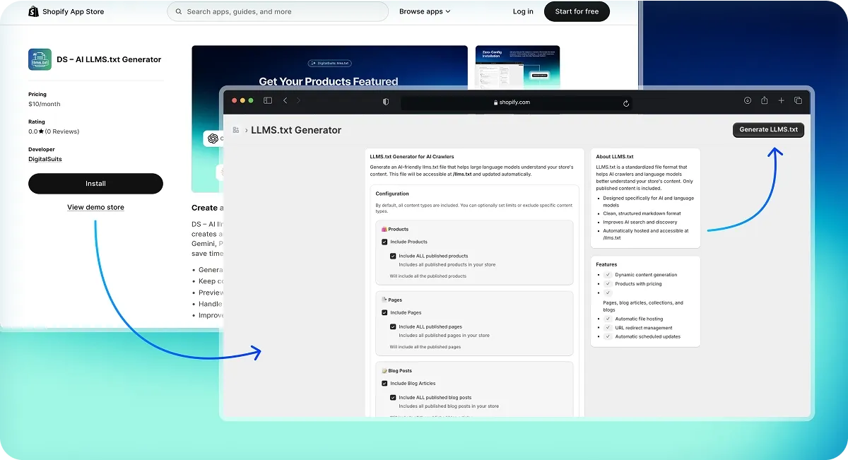Image resolution: width=848 pixels, height=460 pixels.
Task: Click the DS AI LLMS.txt app icon
Action: (x=40, y=59)
